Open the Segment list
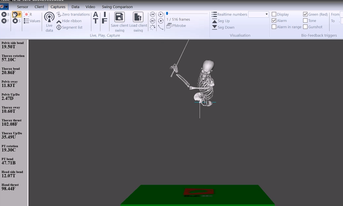 [69, 27]
